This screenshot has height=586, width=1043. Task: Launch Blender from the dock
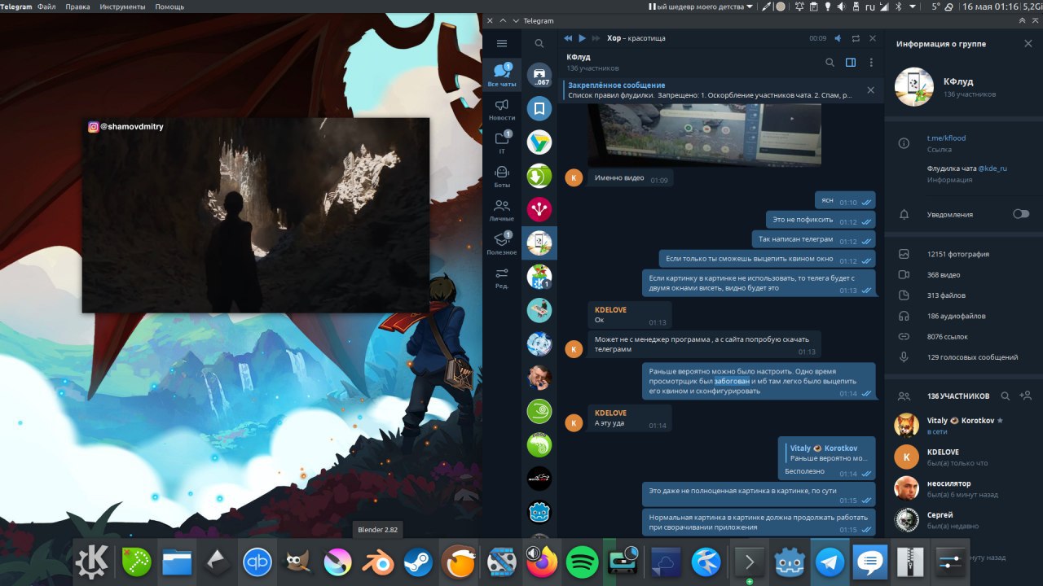pos(377,562)
